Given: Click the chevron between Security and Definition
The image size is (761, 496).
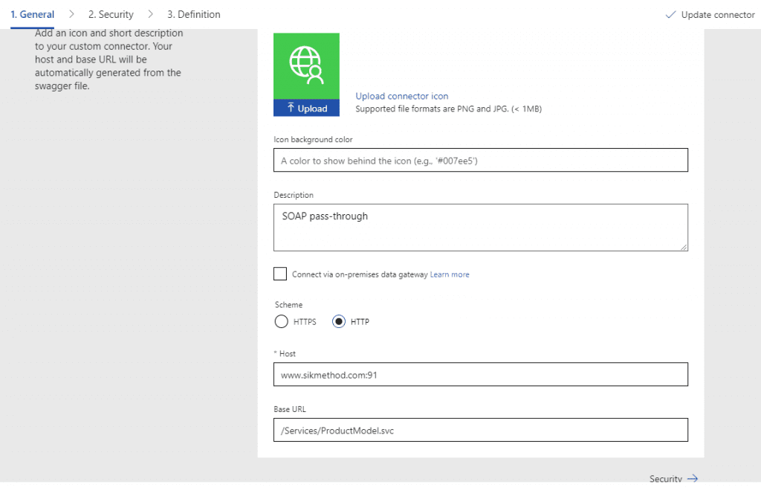Looking at the screenshot, I should [x=150, y=14].
